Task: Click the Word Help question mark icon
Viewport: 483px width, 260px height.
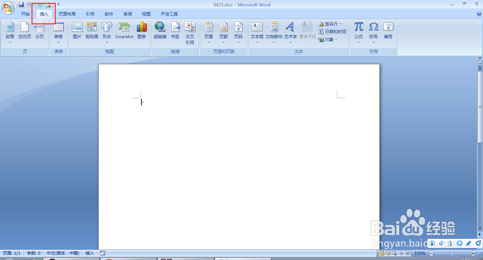Action: point(479,14)
